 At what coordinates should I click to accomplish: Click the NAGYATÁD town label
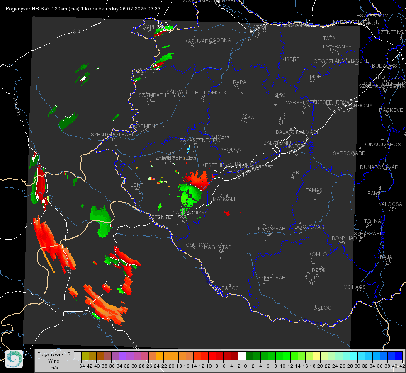[x=218, y=247]
